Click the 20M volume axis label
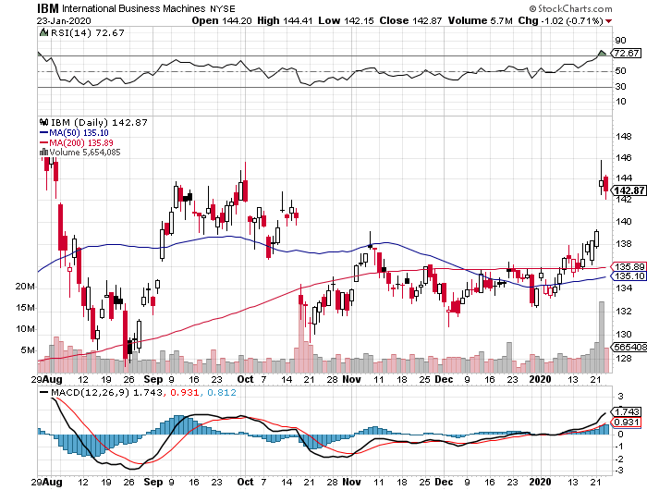The image size is (647, 490). (25, 287)
